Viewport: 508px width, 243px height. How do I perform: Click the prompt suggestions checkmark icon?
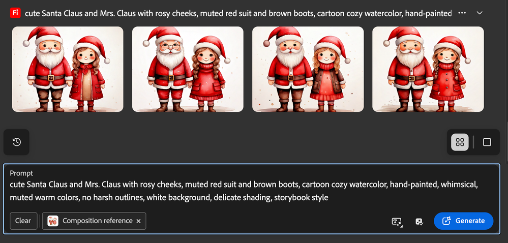(419, 221)
